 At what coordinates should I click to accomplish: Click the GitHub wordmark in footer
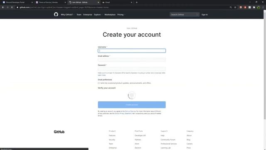point(59,132)
